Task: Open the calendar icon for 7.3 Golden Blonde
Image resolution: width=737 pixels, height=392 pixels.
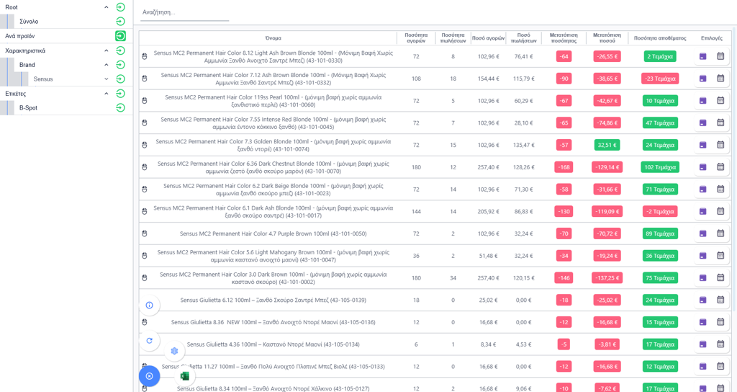Action: coord(720,144)
